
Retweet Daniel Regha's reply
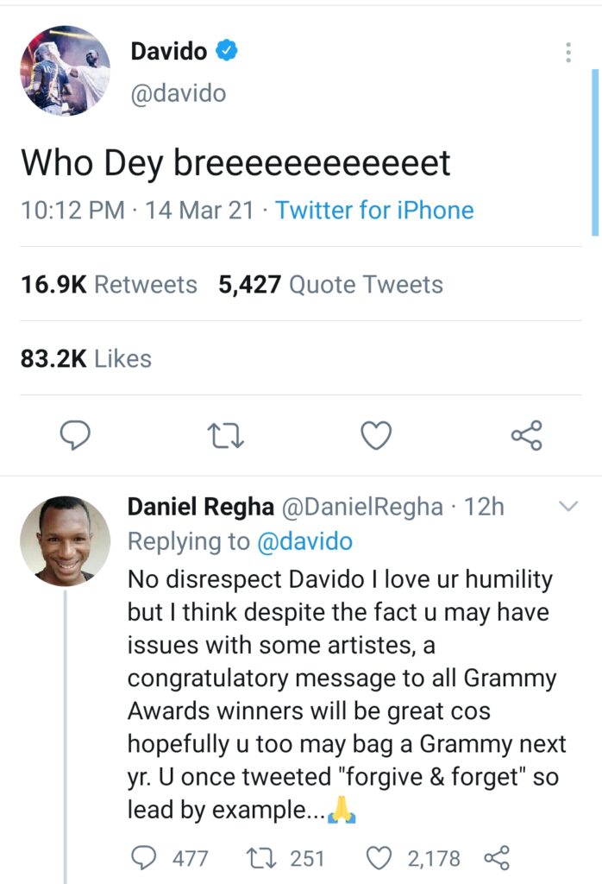coord(258,857)
